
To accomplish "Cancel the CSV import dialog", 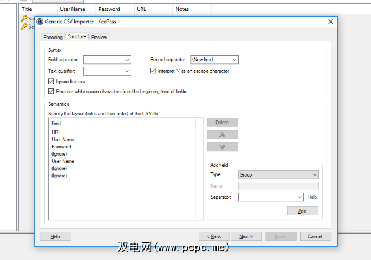I will coord(315,236).
